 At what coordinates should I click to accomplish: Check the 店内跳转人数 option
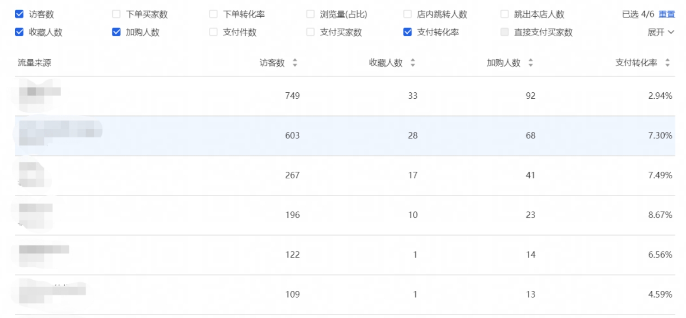407,14
